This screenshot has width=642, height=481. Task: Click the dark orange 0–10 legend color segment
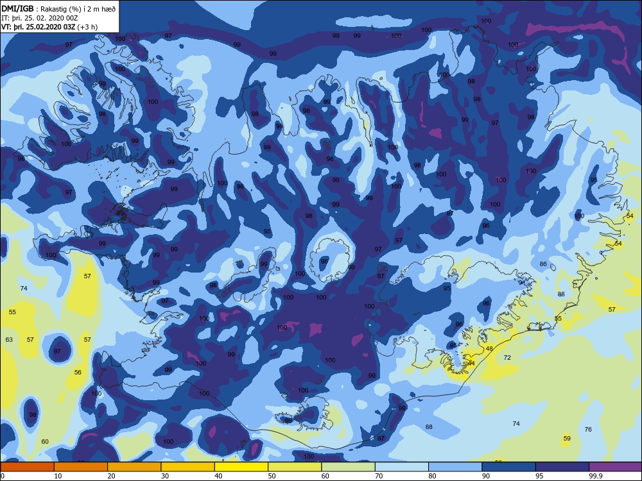pos(27,467)
